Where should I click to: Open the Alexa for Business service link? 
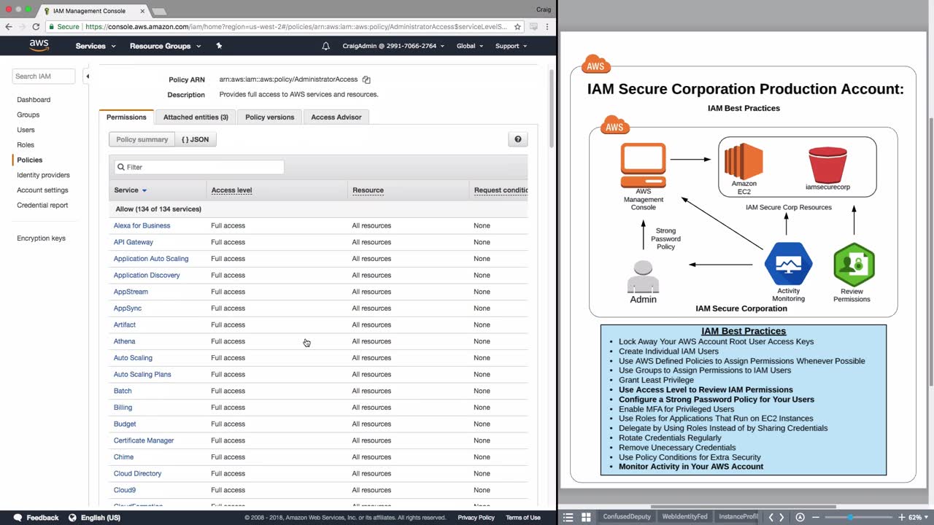142,226
